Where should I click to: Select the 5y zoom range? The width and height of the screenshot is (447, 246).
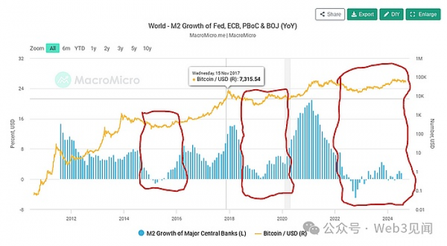[134, 48]
